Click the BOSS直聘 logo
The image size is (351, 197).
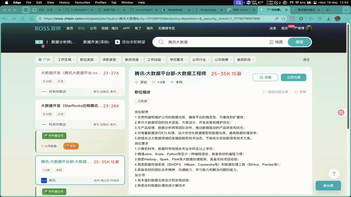coord(48,28)
